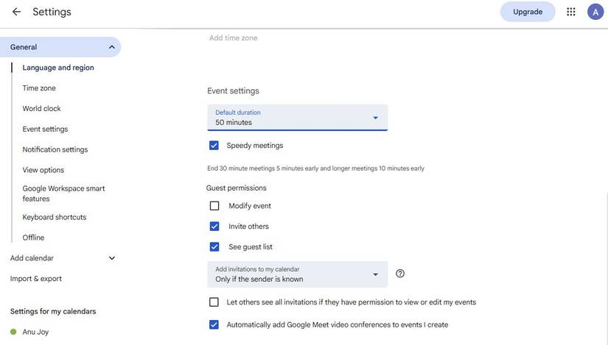Viewport: 608px width, 345px height.
Task: Uncheck See guest list permission
Action: (x=214, y=247)
